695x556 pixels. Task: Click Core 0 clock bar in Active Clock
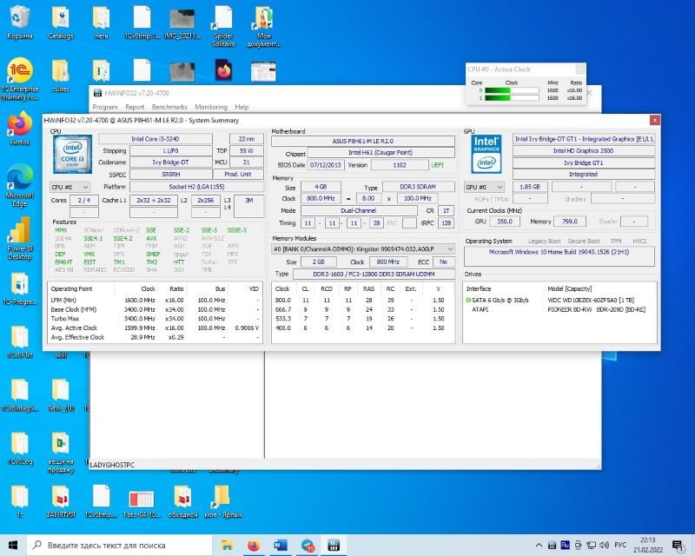(512, 90)
